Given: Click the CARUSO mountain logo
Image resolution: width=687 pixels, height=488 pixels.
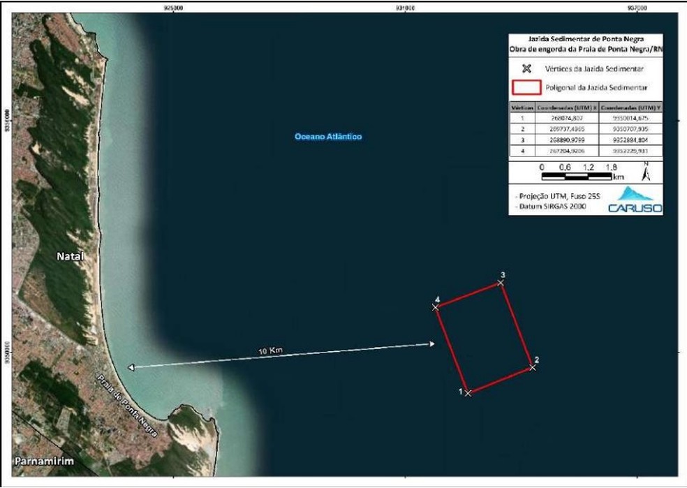Looking at the screenshot, I should pos(635,200).
